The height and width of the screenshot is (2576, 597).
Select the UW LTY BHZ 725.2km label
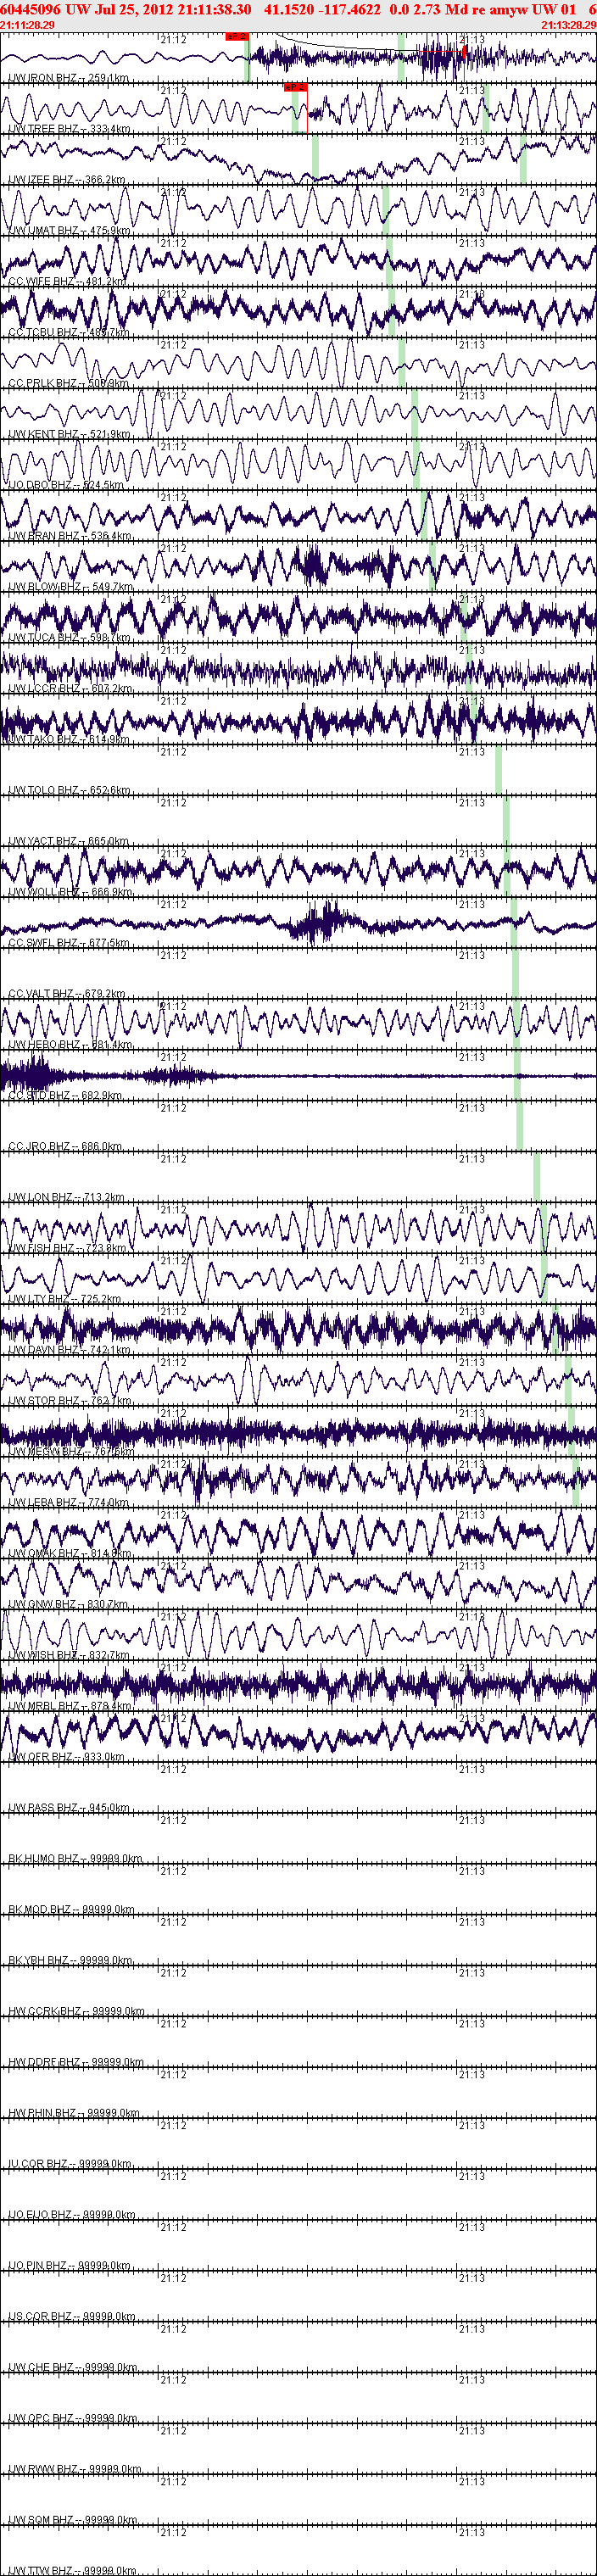[x=65, y=1300]
